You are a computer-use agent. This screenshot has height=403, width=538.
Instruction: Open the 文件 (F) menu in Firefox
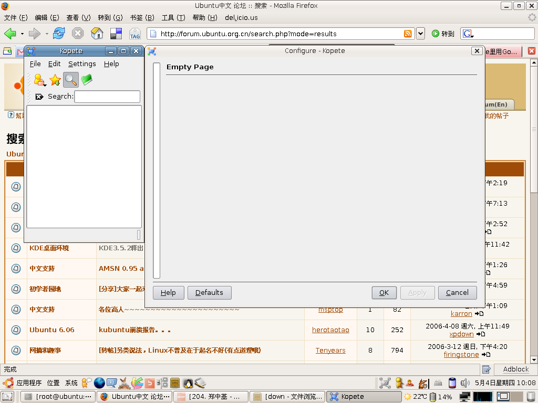[16, 17]
